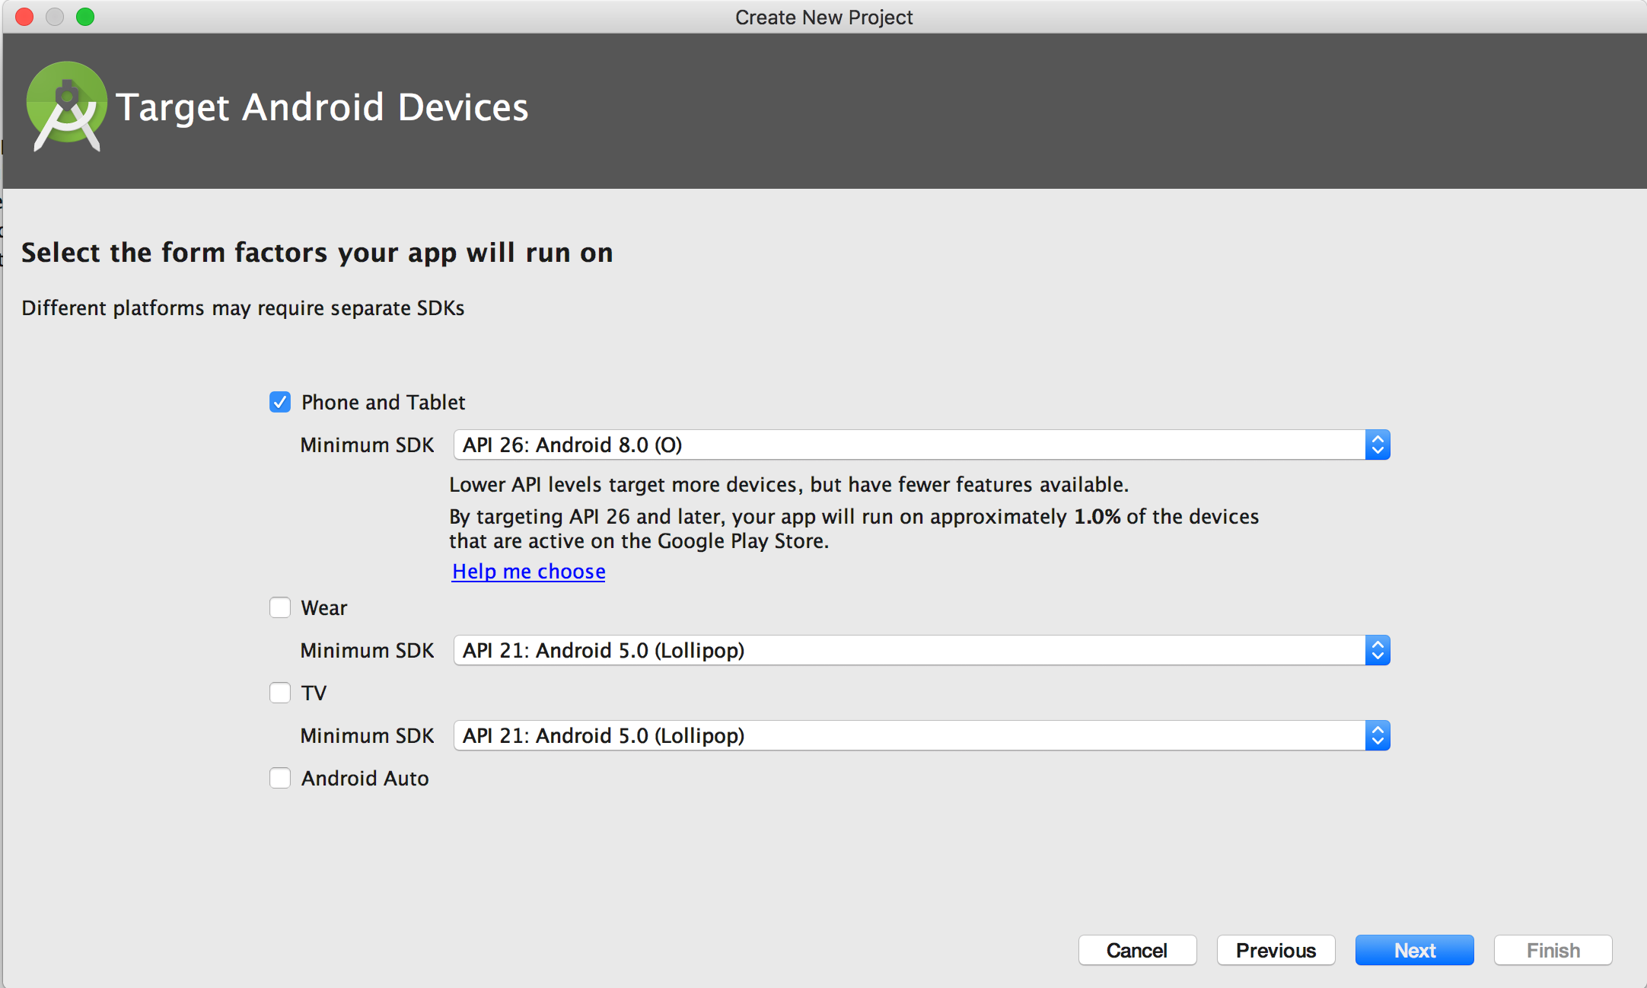Click the Create New Project title bar
1647x988 pixels.
[823, 18]
